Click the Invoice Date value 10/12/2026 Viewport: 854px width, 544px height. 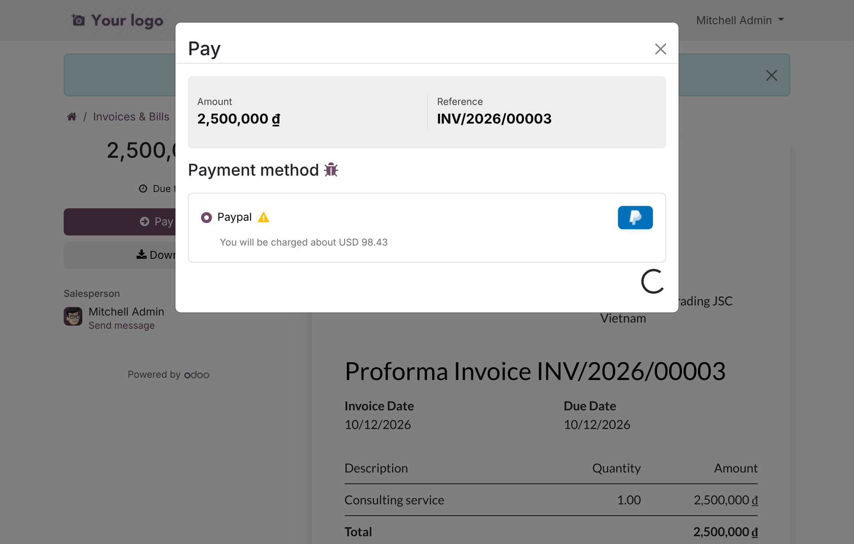(378, 425)
